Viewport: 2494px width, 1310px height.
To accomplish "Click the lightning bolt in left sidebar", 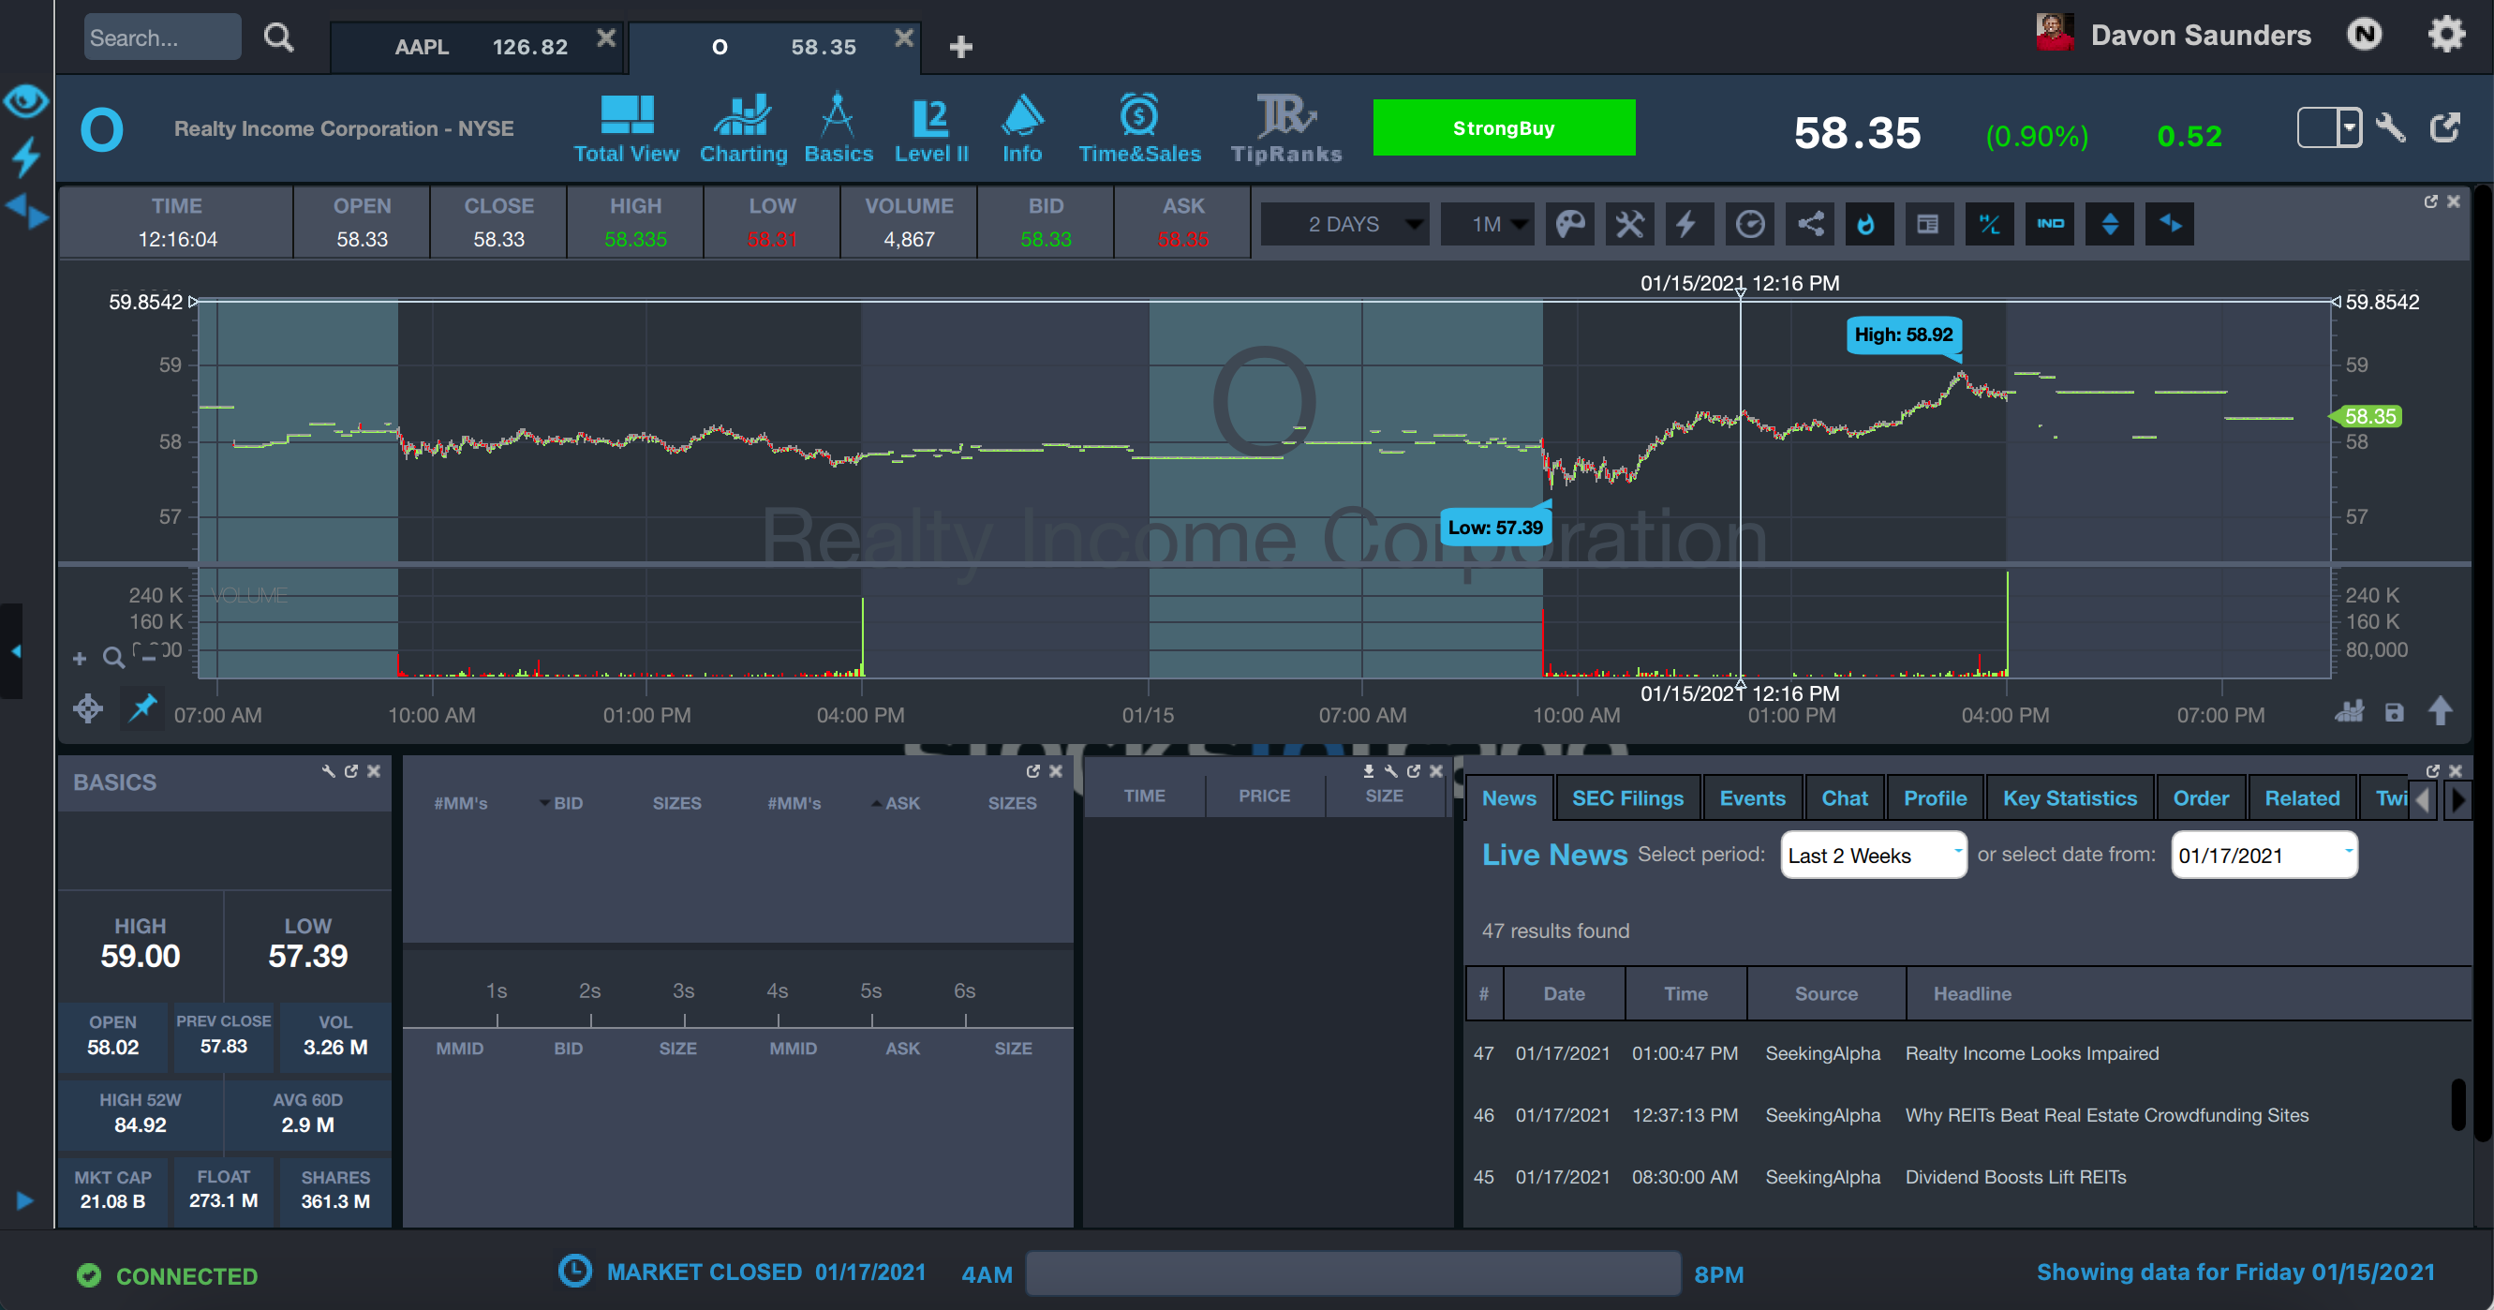I will click(x=26, y=156).
